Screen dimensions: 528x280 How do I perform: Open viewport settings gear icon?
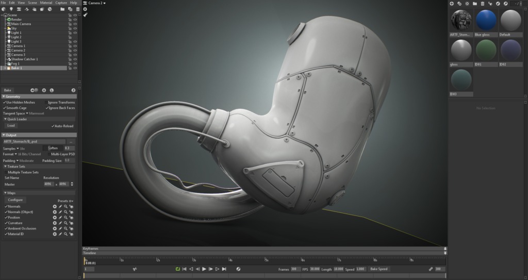pos(85,9)
